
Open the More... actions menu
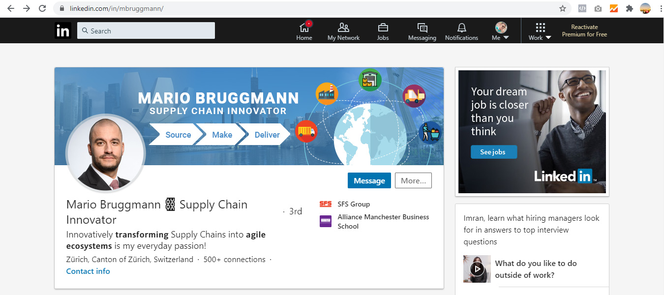413,180
